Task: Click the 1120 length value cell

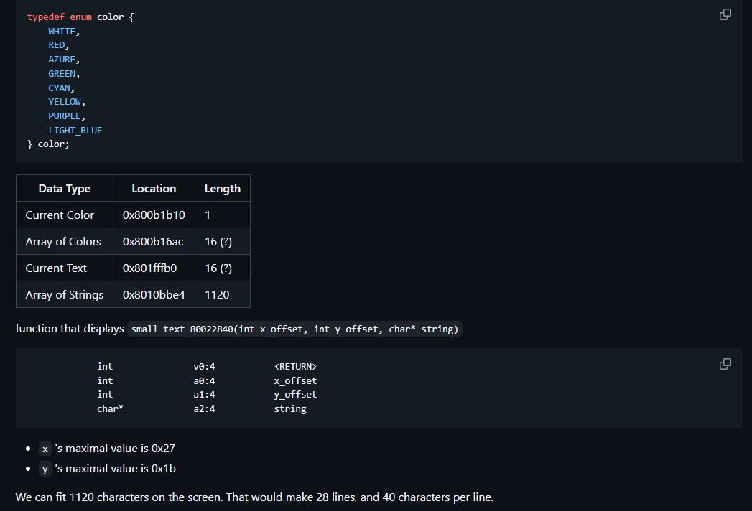Action: 218,295
